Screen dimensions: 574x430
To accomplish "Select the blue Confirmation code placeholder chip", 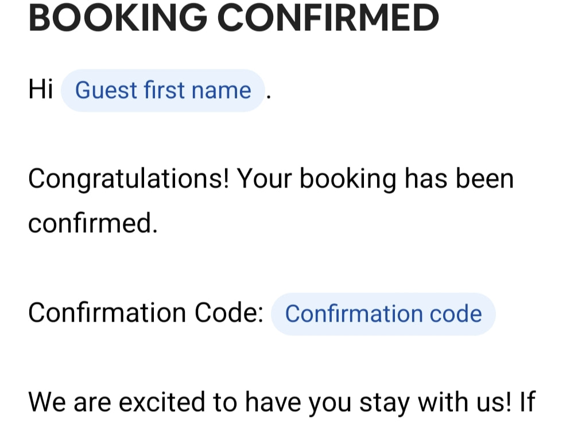I will [x=383, y=314].
